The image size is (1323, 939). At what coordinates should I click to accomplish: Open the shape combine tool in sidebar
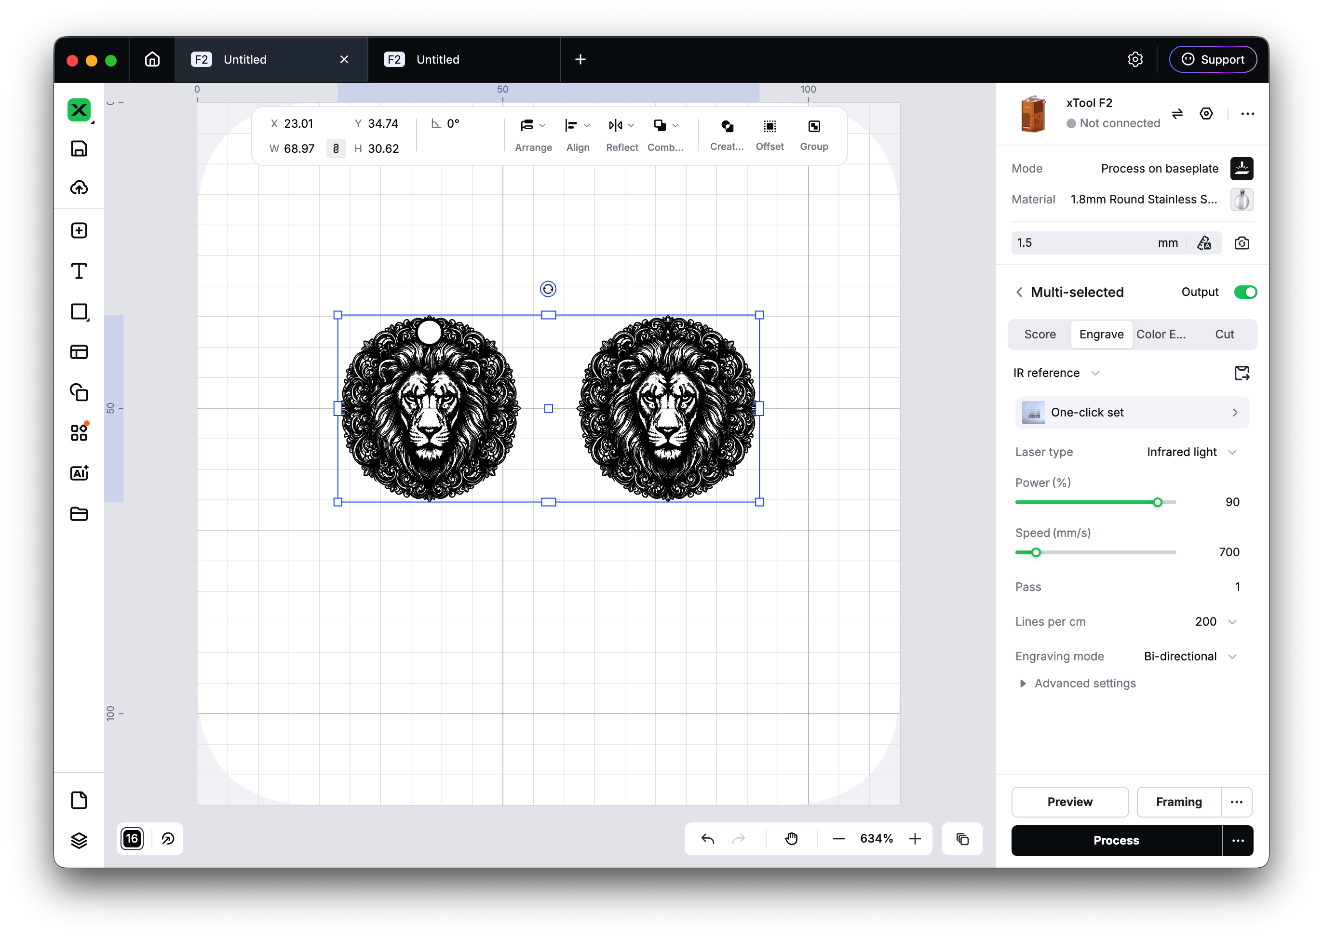79,392
